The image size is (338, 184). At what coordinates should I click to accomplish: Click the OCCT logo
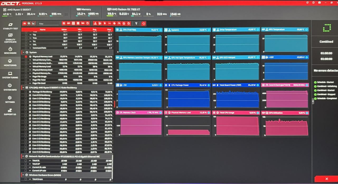(10, 3)
